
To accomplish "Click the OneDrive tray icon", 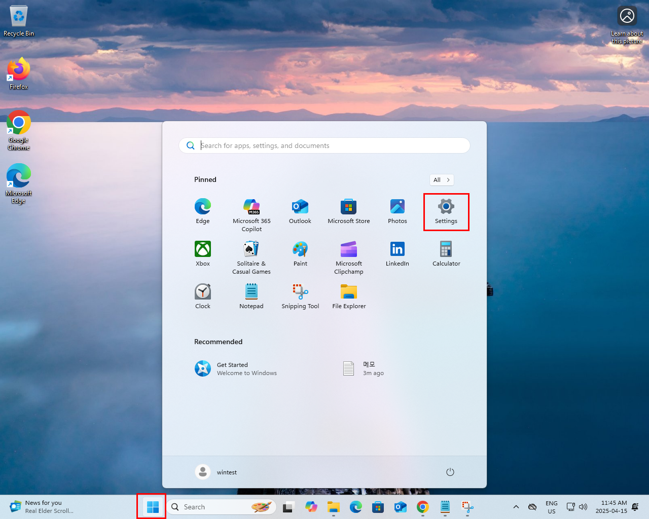I will pyautogui.click(x=532, y=507).
